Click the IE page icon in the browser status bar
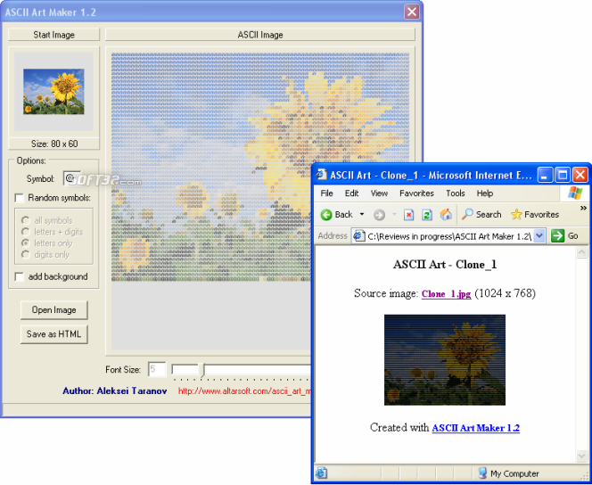This screenshot has height=485, width=592. [x=321, y=473]
